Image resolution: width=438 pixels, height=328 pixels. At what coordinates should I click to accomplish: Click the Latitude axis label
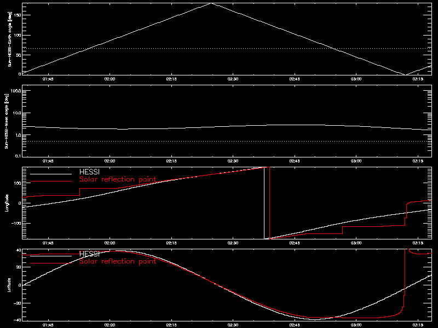9,285
